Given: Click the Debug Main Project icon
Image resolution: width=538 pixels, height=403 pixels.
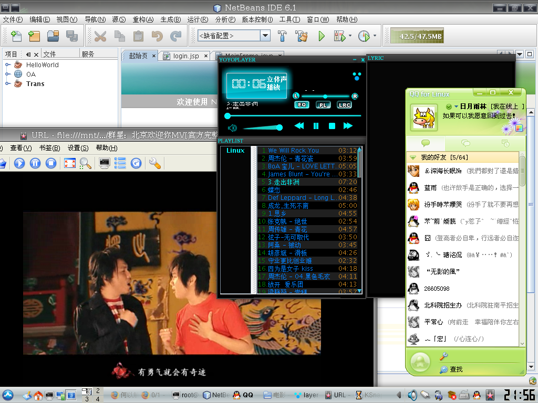Looking at the screenshot, I should coord(339,36).
